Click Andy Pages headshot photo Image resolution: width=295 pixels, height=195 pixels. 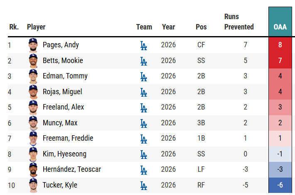pos(33,45)
